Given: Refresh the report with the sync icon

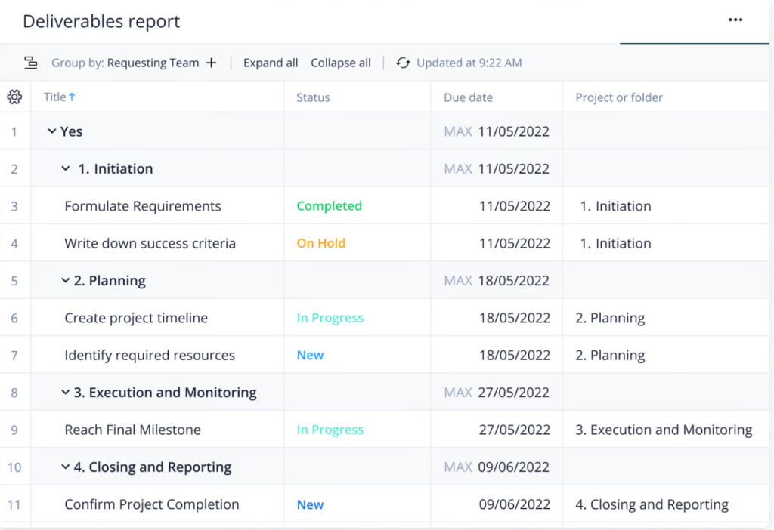Looking at the screenshot, I should point(403,63).
